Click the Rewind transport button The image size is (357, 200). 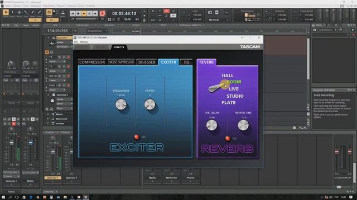click(73, 13)
